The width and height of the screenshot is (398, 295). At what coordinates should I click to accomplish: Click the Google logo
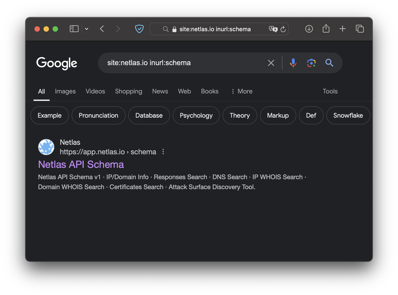point(57,63)
